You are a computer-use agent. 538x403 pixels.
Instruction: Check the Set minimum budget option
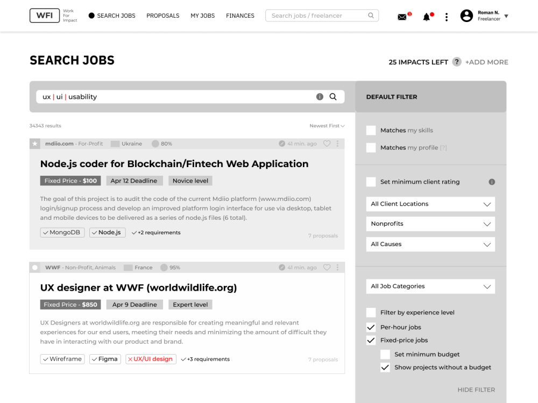click(x=385, y=354)
